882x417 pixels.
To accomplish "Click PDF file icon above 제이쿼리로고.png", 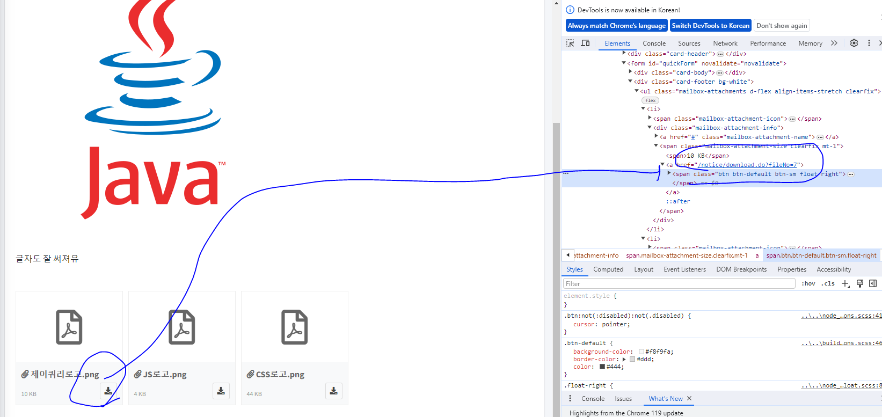I will 69,327.
